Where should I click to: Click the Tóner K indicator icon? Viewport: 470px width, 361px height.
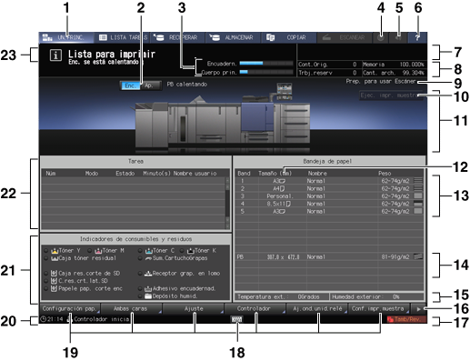pos(190,251)
